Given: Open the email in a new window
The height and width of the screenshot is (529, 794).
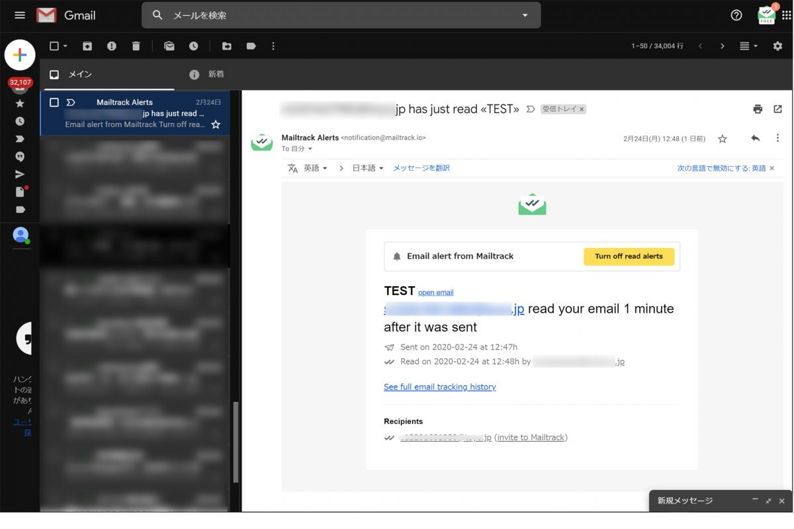Looking at the screenshot, I should tap(778, 109).
